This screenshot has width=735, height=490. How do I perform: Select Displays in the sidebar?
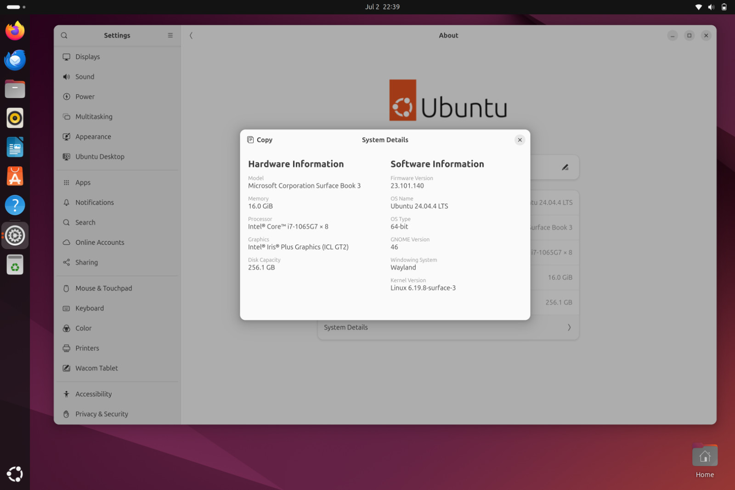117,57
